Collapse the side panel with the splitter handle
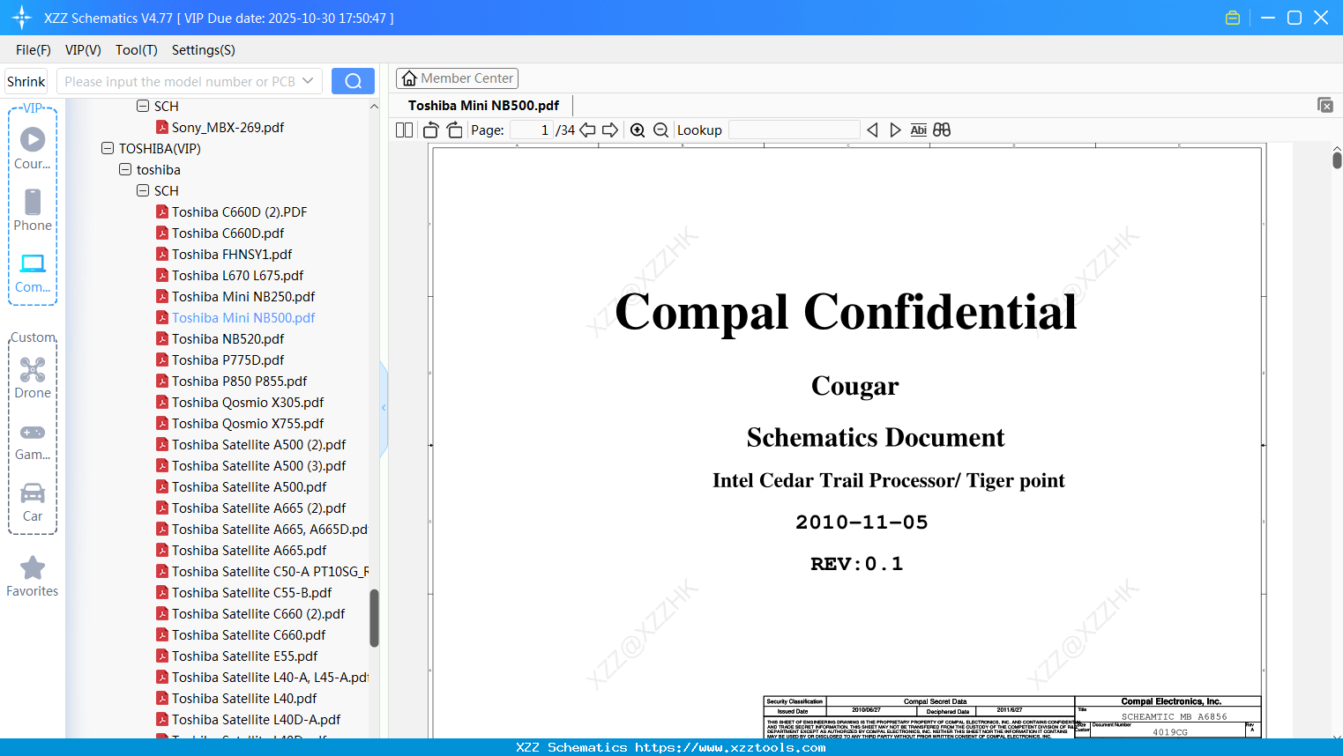The width and height of the screenshot is (1343, 756). (384, 408)
